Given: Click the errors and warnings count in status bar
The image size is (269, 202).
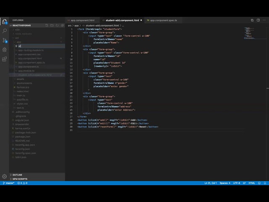Looking at the screenshot, I should point(22,183).
